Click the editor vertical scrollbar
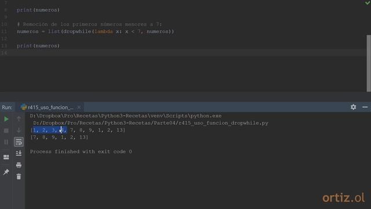 [369, 63]
